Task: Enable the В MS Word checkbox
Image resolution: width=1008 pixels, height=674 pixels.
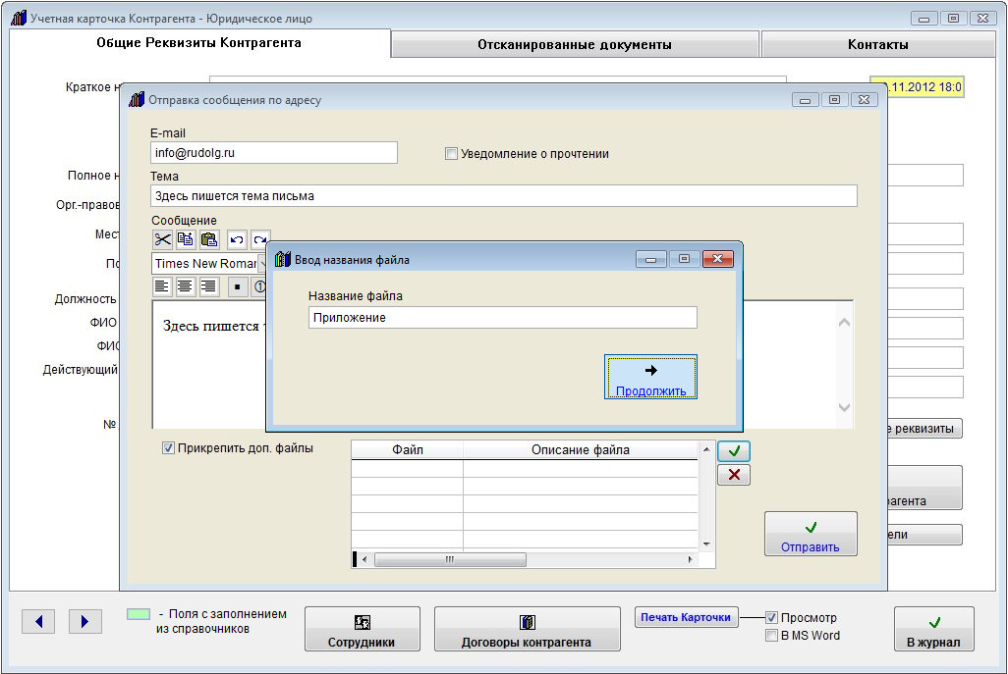Action: click(772, 636)
